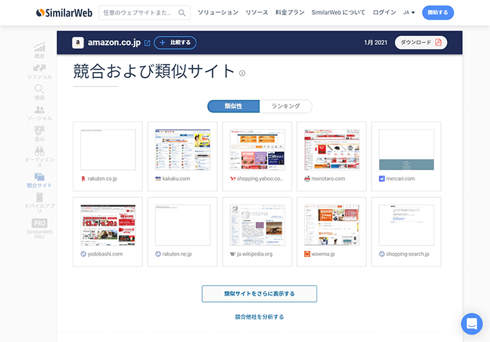Open the 概要 overview sidebar icon
Screen dimensions: 490x342
pyautogui.click(x=39, y=48)
